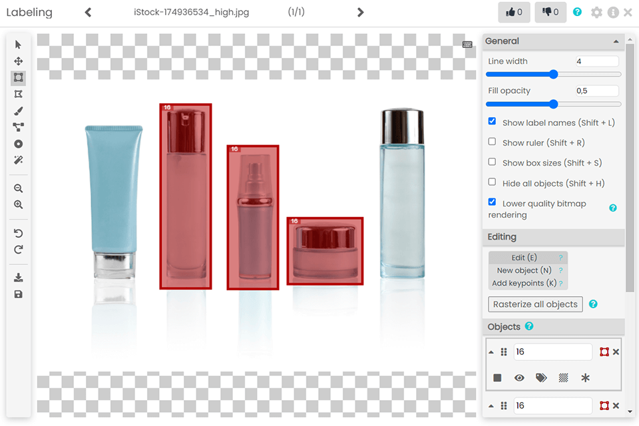The width and height of the screenshot is (639, 426).
Task: Toggle visibility eye of first object
Action: pos(519,377)
